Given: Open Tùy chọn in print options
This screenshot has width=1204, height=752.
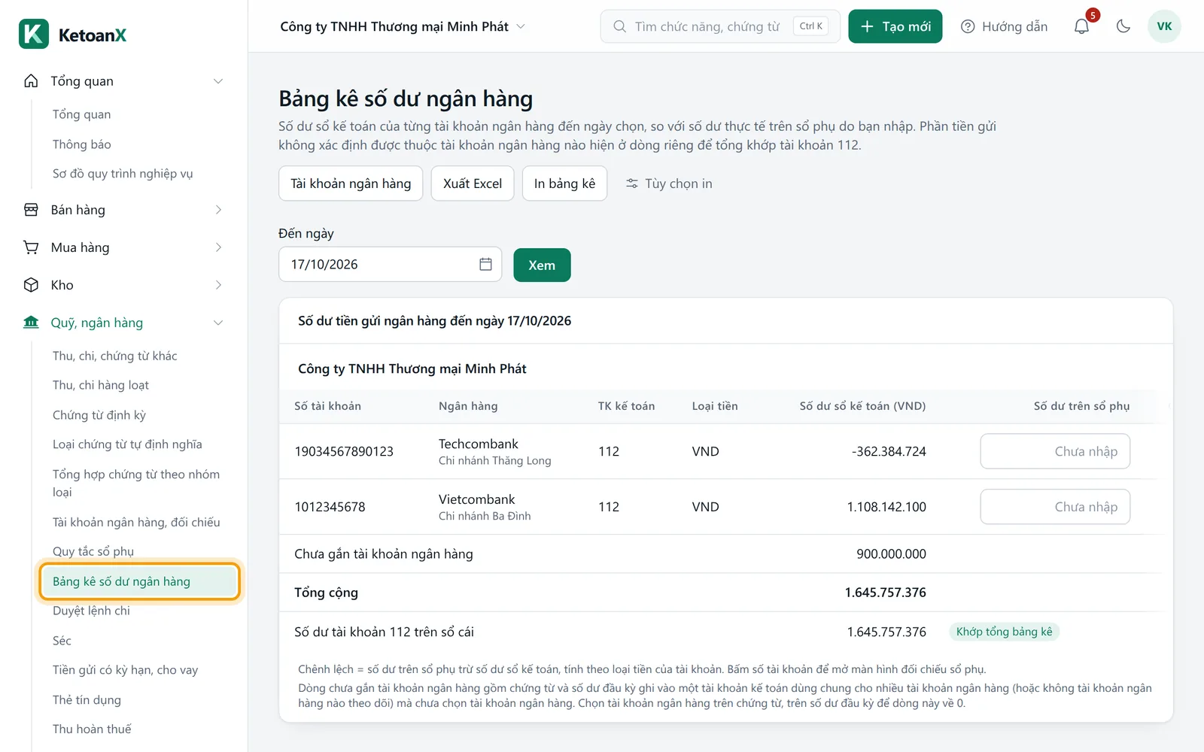Looking at the screenshot, I should [x=669, y=183].
